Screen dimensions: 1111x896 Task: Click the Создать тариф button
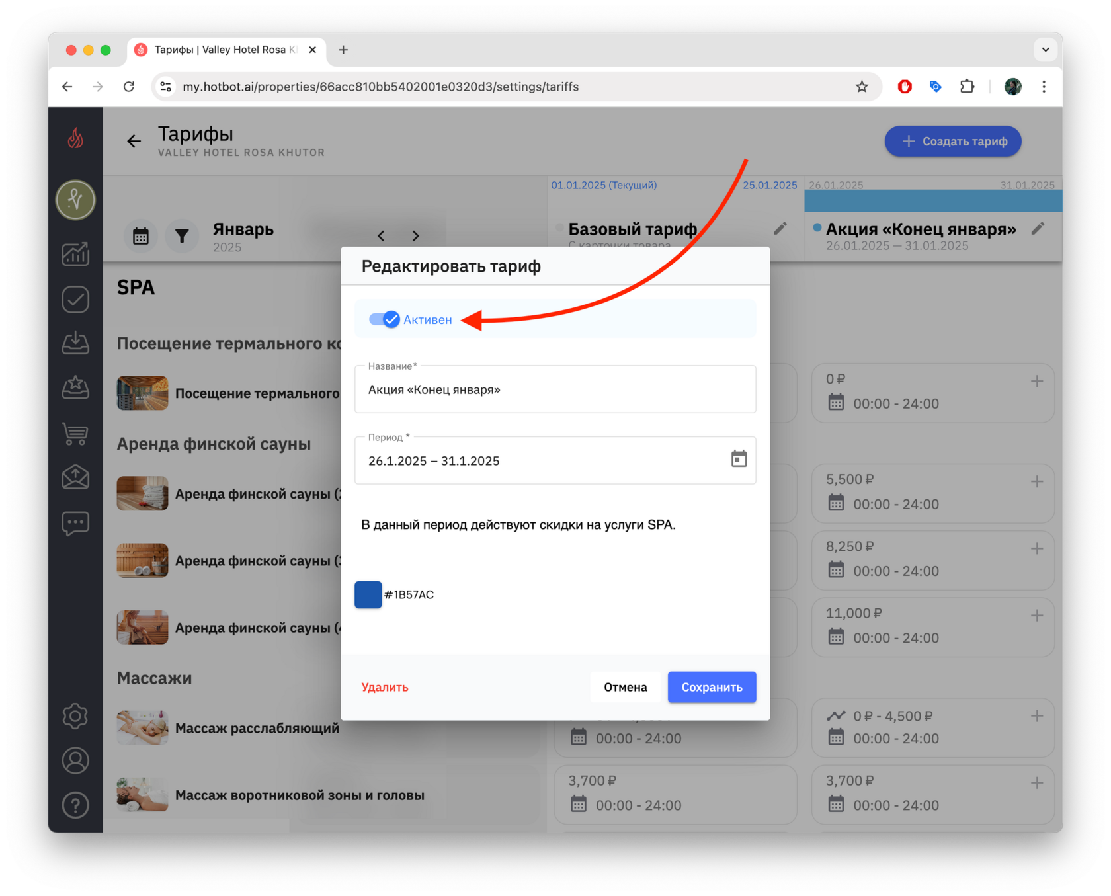point(953,141)
